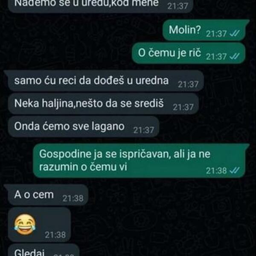Viewport: 256px width, 256px height.
Task: Tap read checkmarks on "O čemu je rič"
Action: 235,56
